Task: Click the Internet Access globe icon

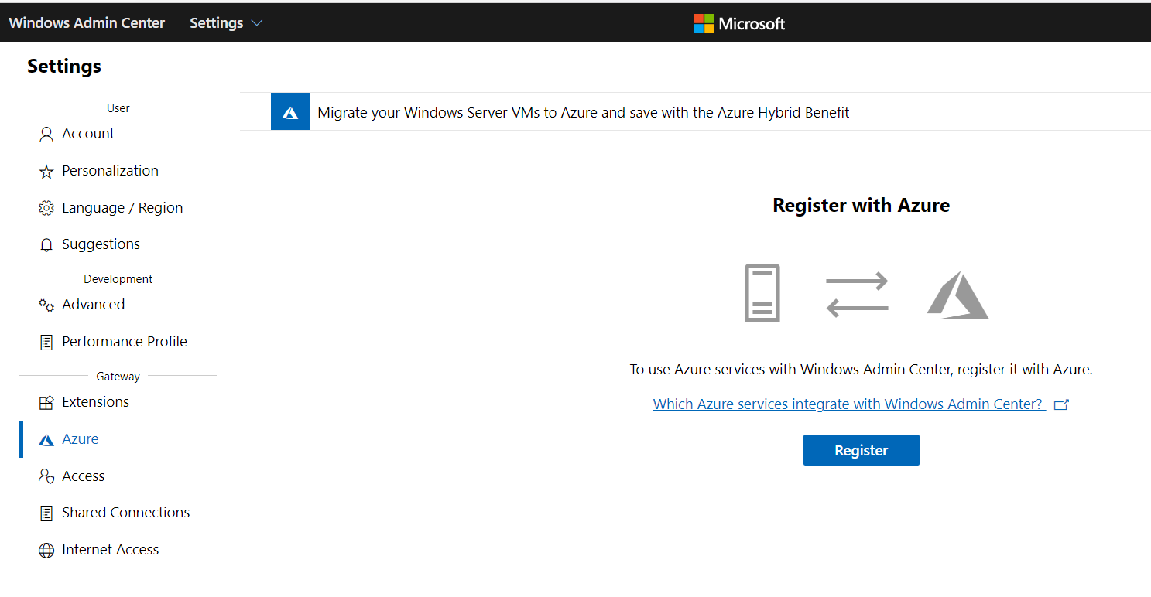Action: [46, 551]
